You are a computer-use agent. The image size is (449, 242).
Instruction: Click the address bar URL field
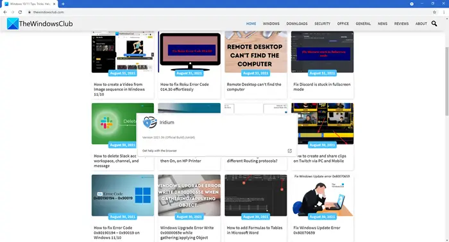pyautogui.click(x=229, y=12)
